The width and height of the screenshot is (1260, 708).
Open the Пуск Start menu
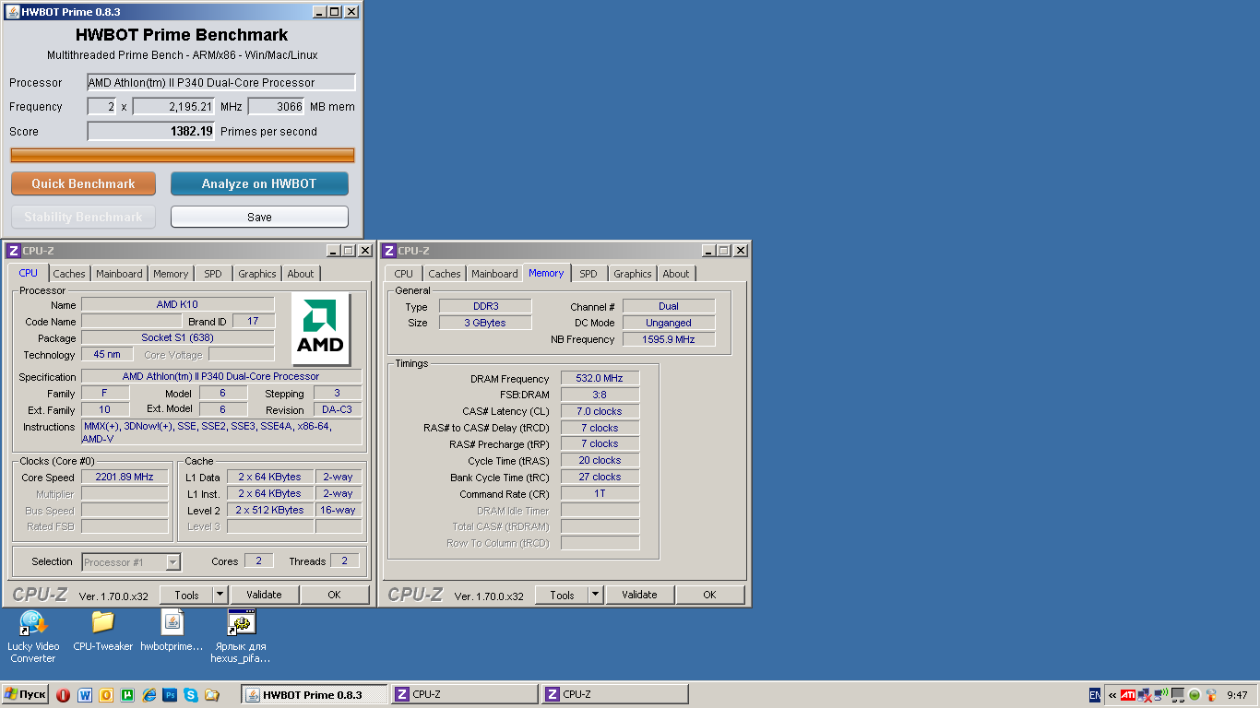[x=25, y=695]
